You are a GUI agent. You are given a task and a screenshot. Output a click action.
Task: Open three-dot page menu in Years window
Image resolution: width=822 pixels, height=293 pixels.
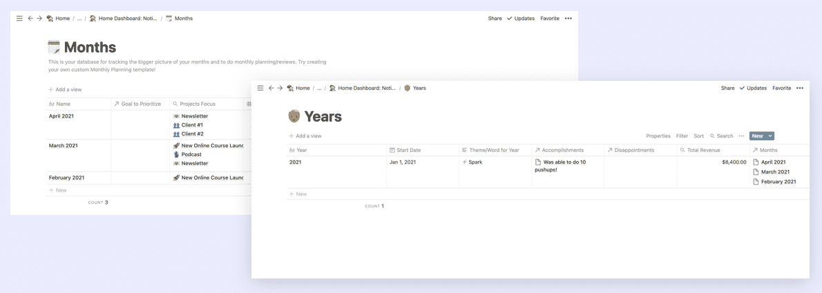pos(800,88)
